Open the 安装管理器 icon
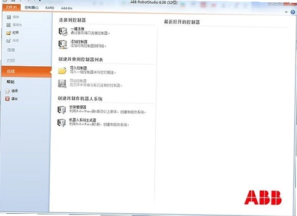Screen dimensions: 297x216 [62, 110]
